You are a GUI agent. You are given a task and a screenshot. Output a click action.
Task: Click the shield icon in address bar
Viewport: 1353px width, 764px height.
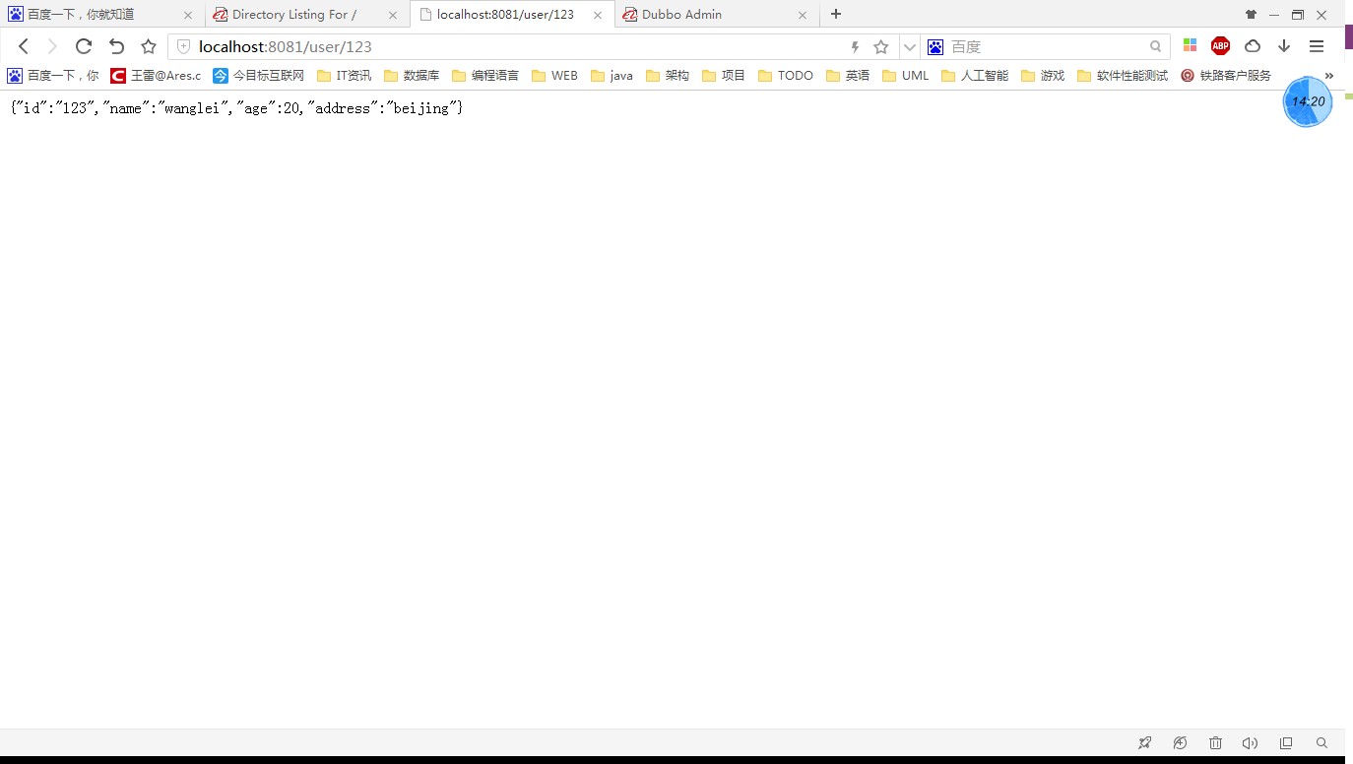[x=183, y=46]
